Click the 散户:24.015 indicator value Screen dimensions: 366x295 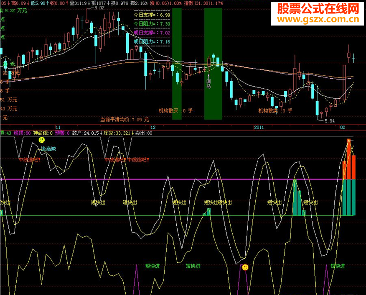click(x=85, y=133)
